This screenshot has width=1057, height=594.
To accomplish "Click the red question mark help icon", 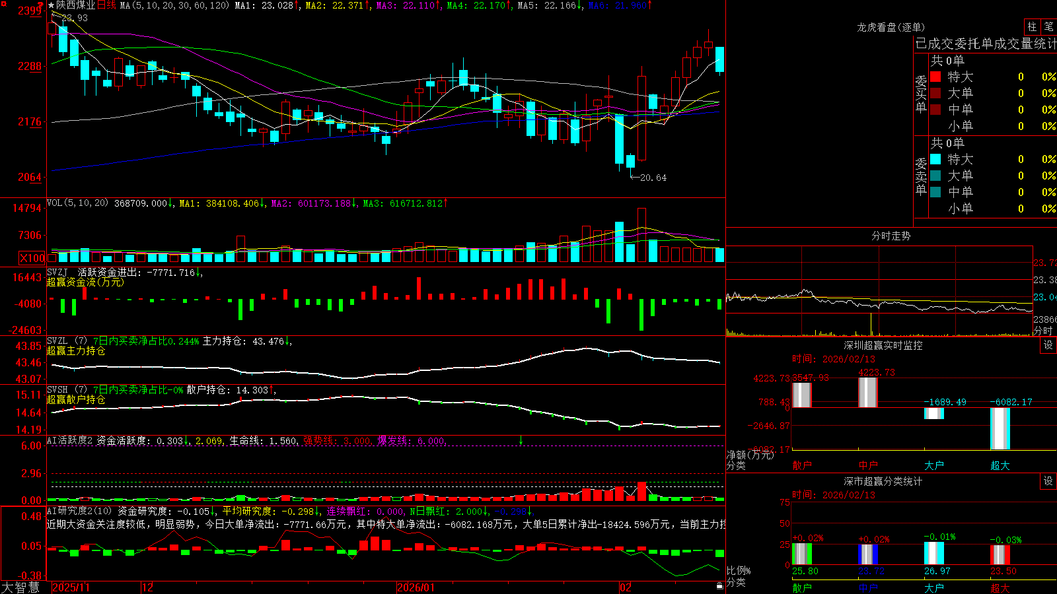I will (41, 5).
